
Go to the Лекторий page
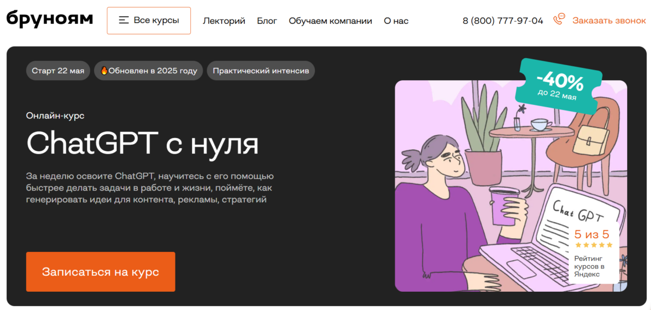[x=224, y=21]
